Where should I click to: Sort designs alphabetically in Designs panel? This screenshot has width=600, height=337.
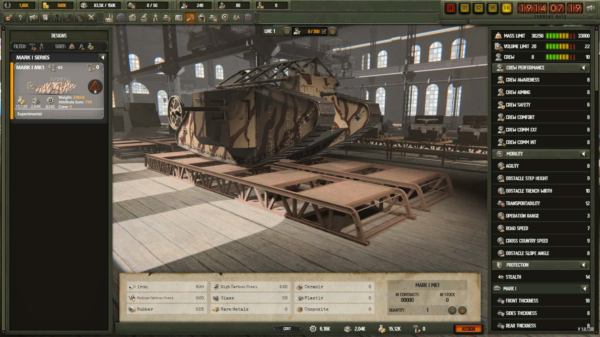point(82,46)
